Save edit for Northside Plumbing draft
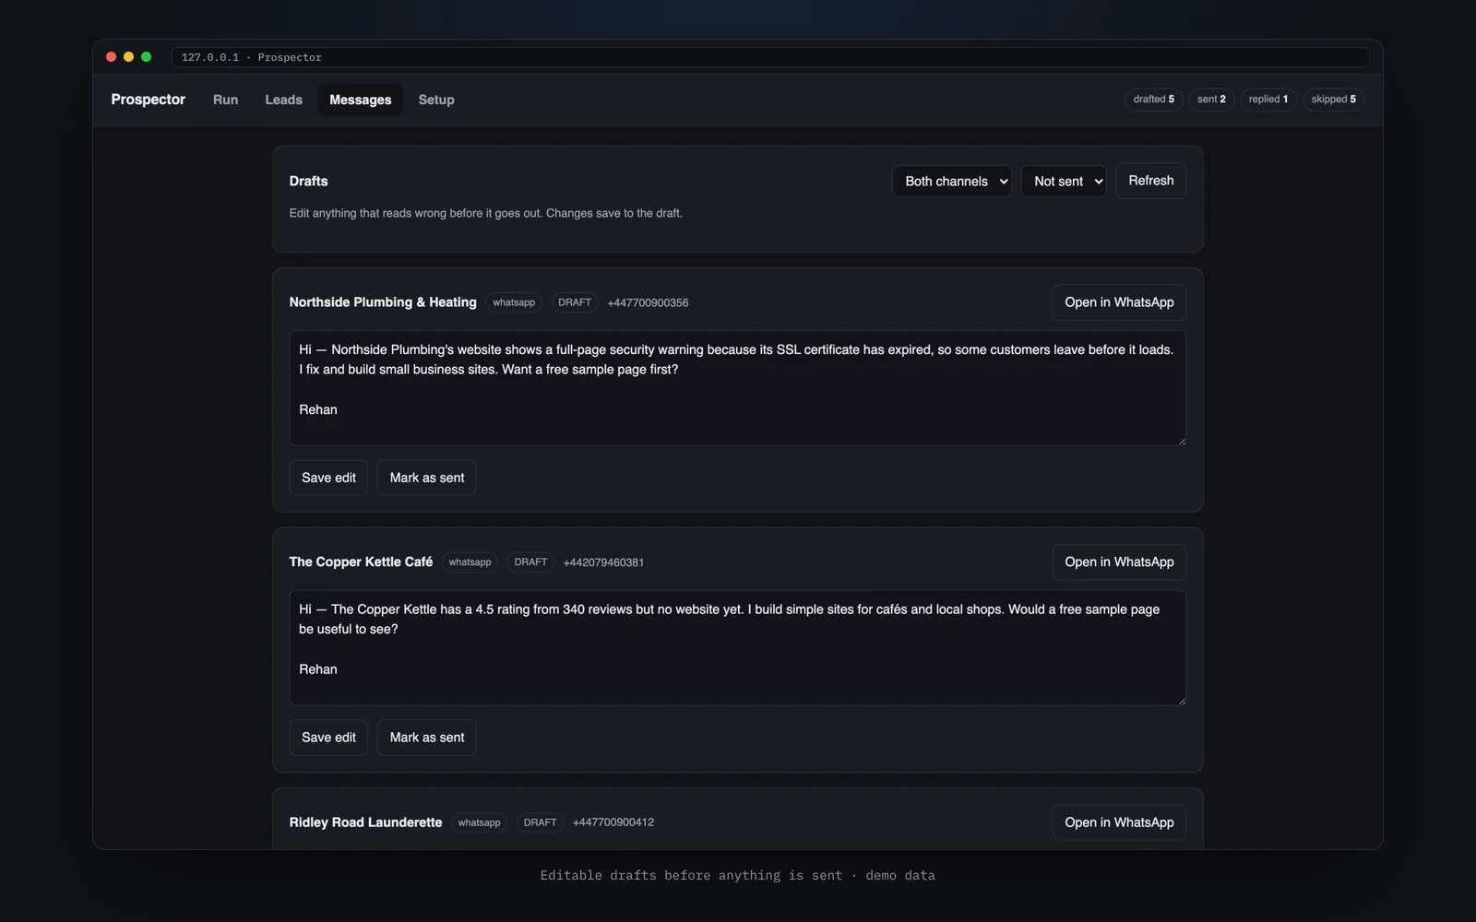 tap(328, 478)
